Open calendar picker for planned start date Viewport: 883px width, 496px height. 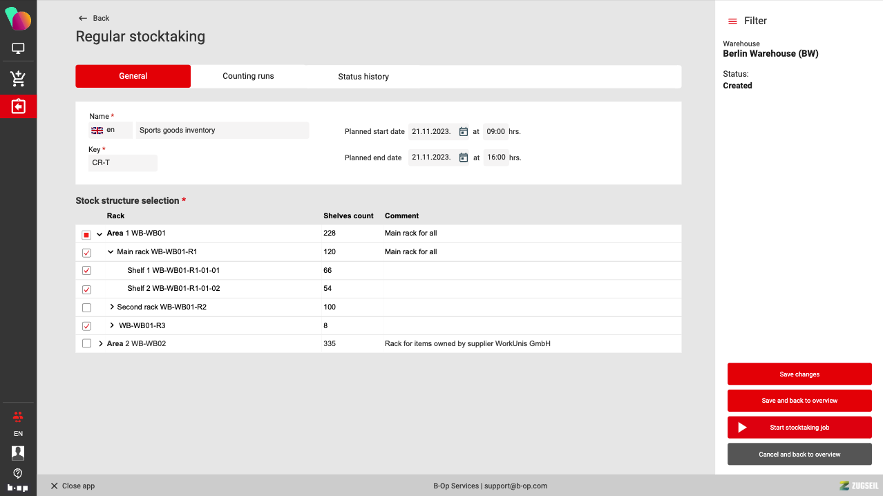click(464, 131)
